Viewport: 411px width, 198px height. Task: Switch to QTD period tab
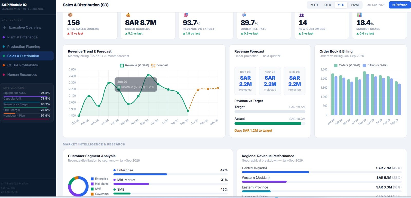[x=328, y=5]
